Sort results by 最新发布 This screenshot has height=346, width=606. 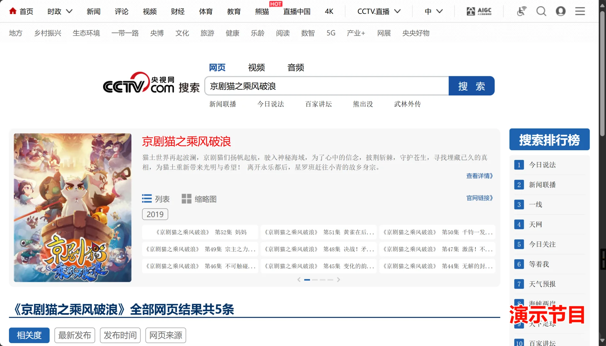coord(75,335)
